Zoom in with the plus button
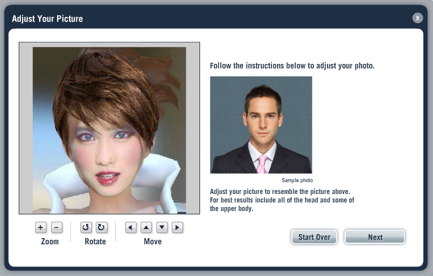 pos(41,227)
